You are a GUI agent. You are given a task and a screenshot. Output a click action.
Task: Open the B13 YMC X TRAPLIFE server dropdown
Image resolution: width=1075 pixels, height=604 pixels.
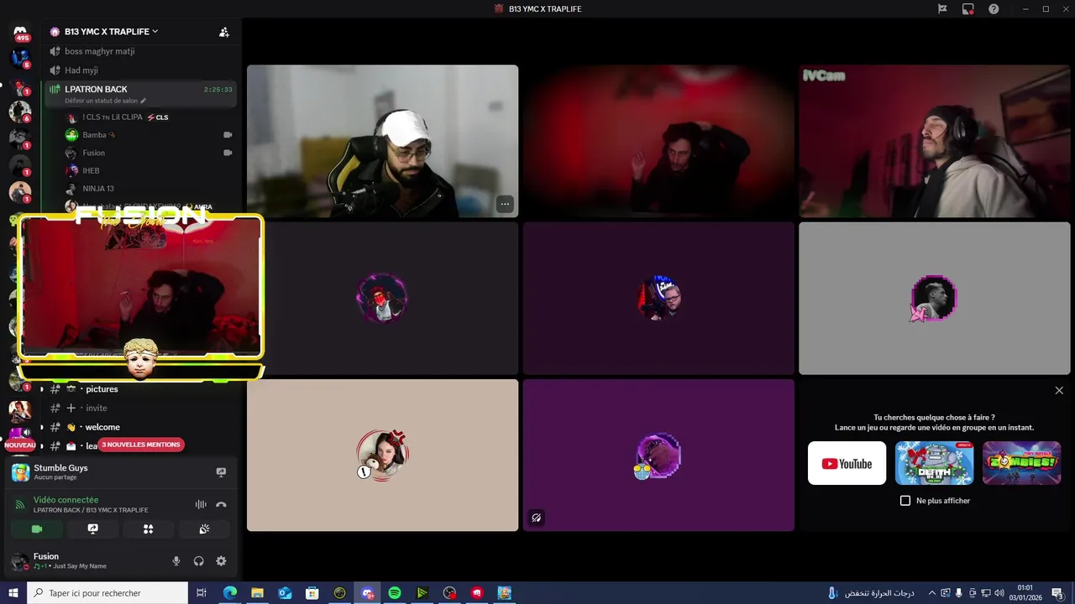112,32
